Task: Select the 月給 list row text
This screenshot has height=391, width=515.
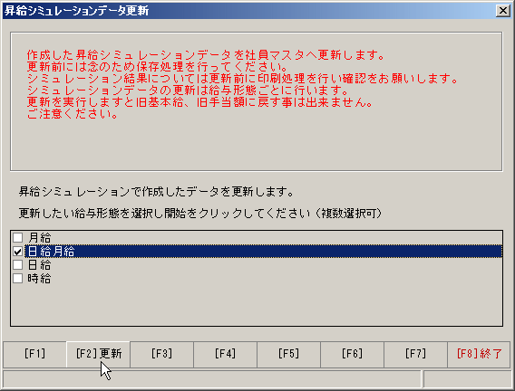Action: pyautogui.click(x=39, y=237)
